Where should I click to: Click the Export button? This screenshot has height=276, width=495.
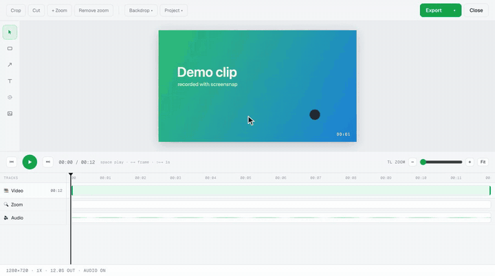[434, 10]
